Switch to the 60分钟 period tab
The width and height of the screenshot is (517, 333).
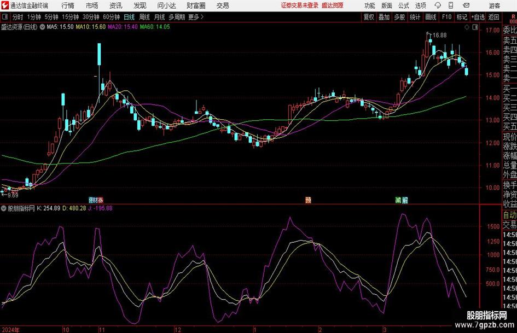(112, 17)
